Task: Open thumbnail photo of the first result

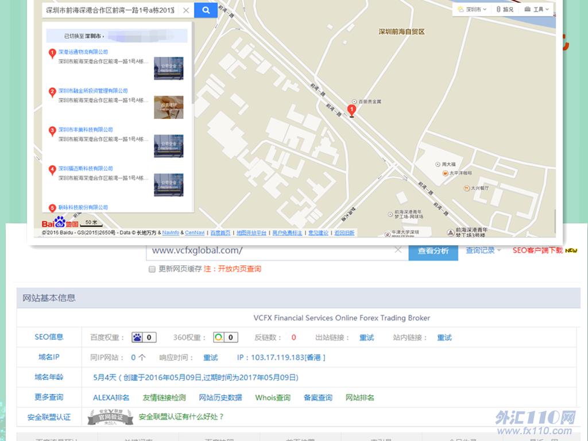Action: coord(169,68)
